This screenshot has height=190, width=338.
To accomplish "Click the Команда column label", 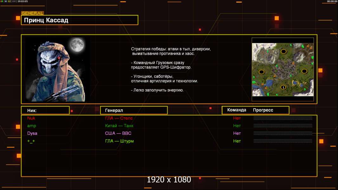I will (x=237, y=110).
